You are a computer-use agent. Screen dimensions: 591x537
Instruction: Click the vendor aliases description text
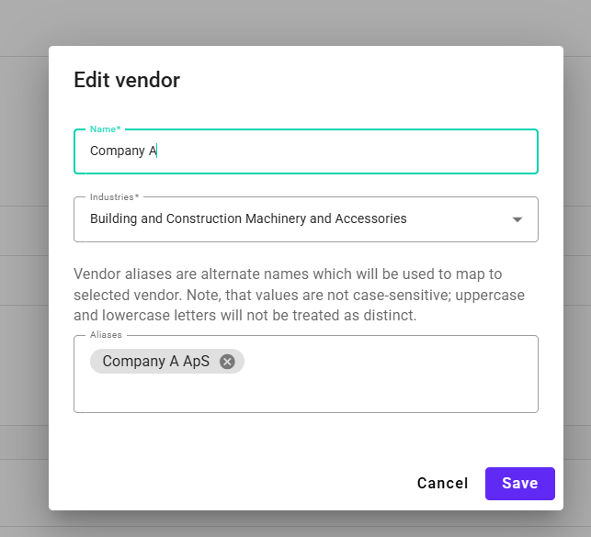tap(299, 295)
